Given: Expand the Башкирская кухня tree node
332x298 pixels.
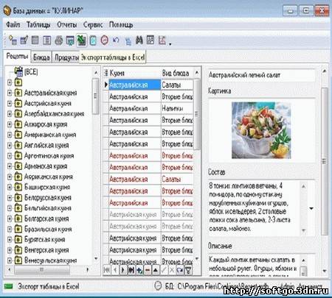Looking at the screenshot, I should (x=10, y=187).
